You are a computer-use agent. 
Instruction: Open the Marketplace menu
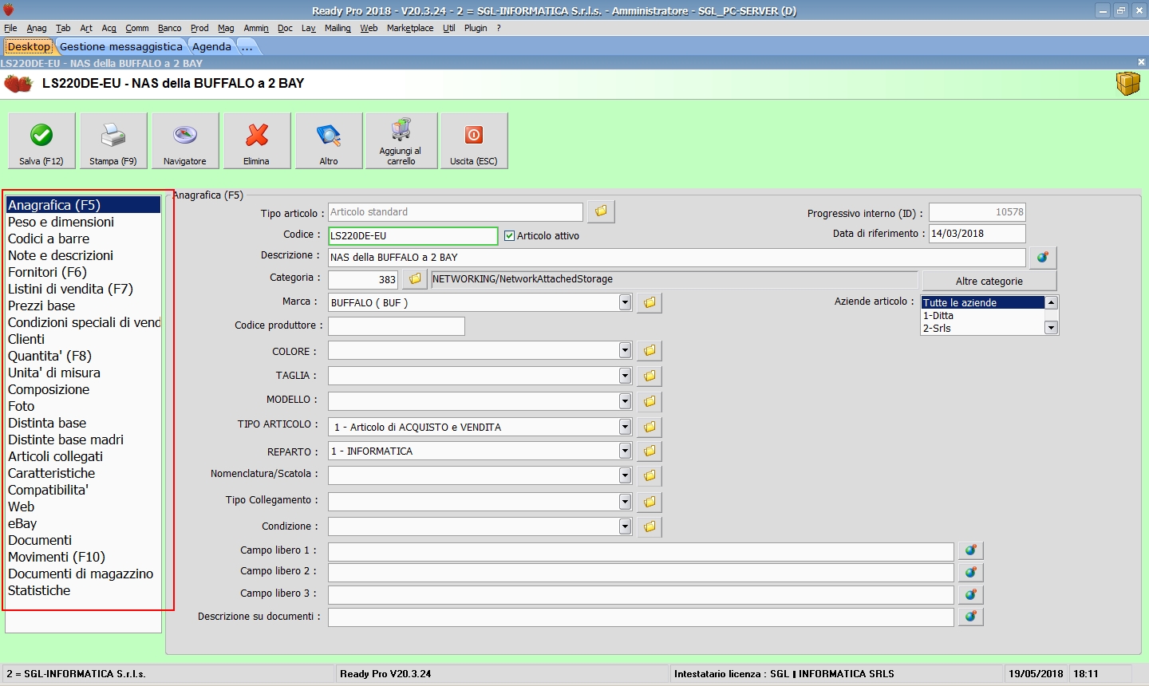click(x=410, y=28)
